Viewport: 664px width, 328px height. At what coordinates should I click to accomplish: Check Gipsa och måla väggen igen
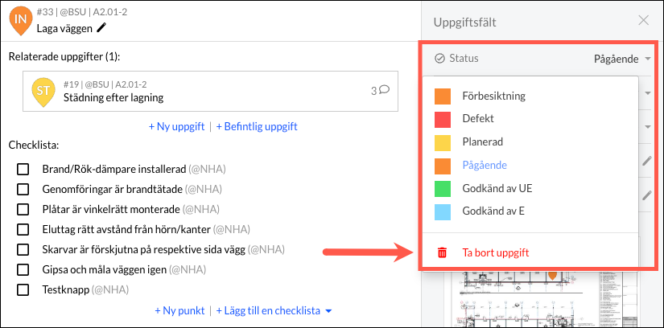pyautogui.click(x=23, y=269)
